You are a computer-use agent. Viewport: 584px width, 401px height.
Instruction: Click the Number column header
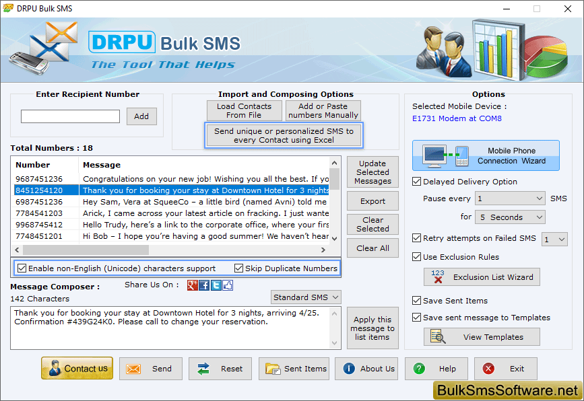[44, 165]
